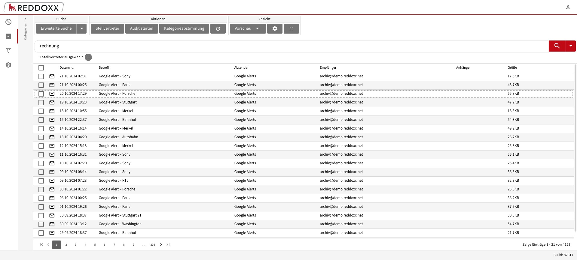
Task: Open the settings gear in sidebar
Action: point(8,65)
